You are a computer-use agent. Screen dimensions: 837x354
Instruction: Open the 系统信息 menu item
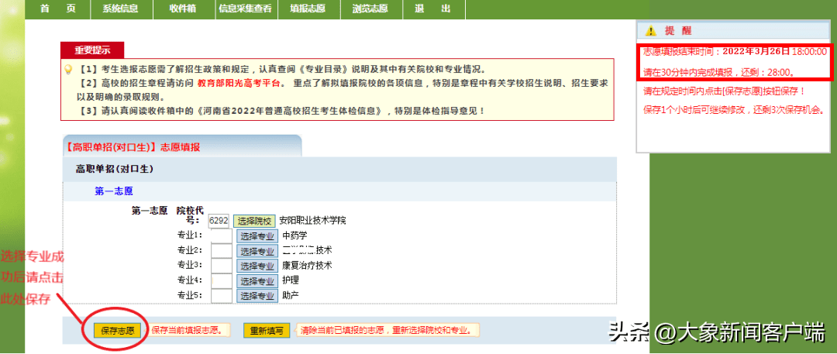pyautogui.click(x=121, y=9)
